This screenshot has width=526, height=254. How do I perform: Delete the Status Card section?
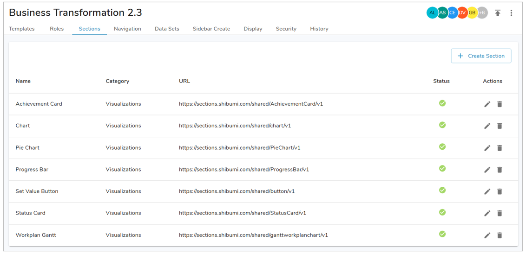pos(500,213)
